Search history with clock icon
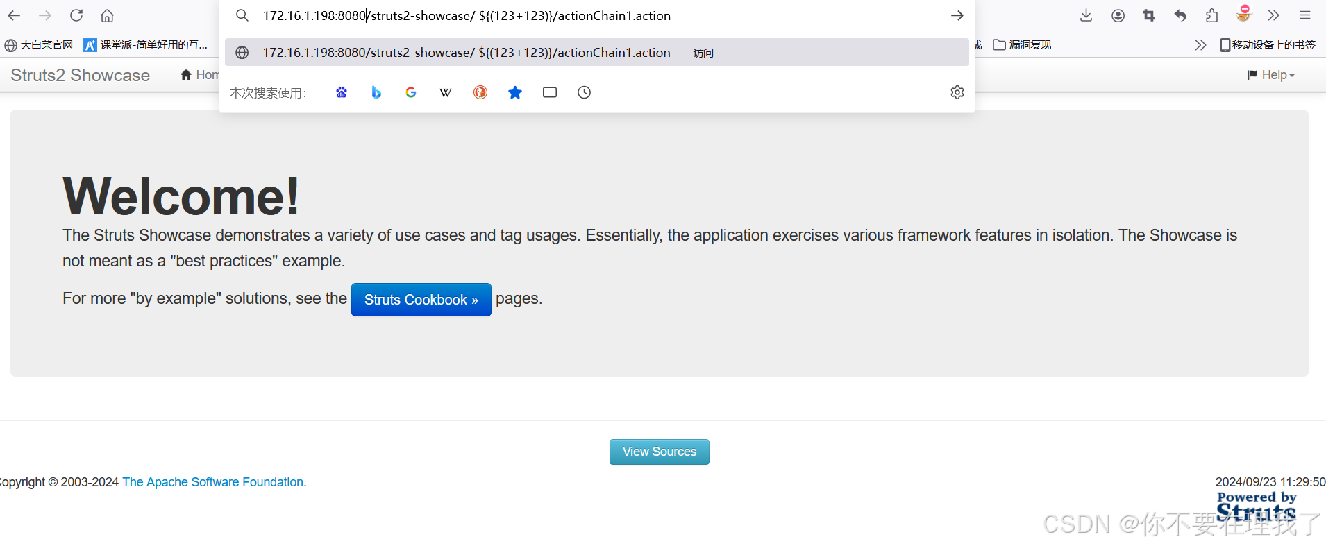 [x=584, y=92]
